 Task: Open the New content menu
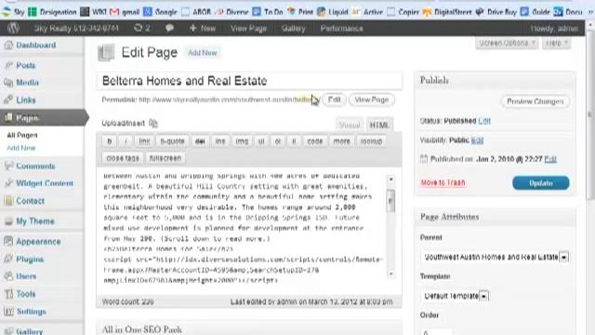(x=203, y=28)
